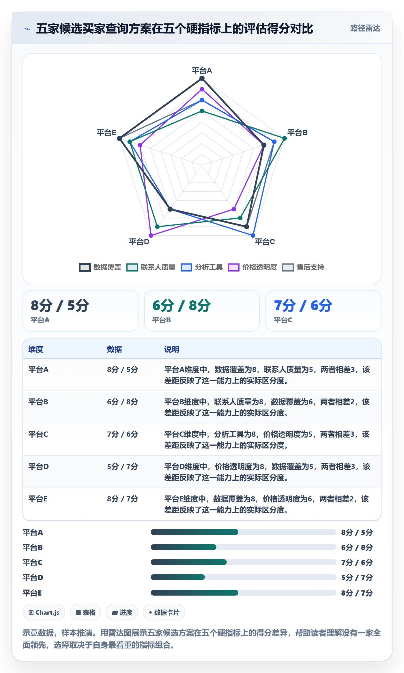The width and height of the screenshot is (404, 673).
Task: Click the 维度 column header
Action: [36, 349]
